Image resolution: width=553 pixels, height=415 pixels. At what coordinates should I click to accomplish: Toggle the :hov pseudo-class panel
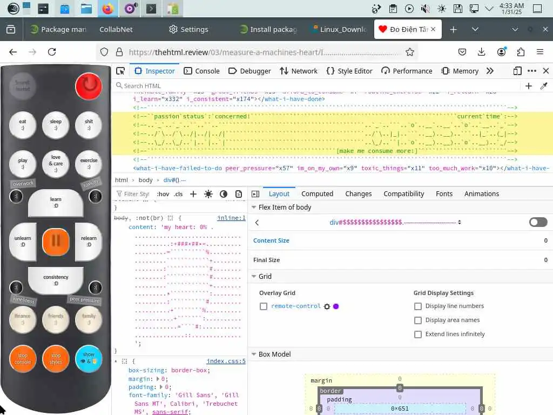click(x=163, y=194)
